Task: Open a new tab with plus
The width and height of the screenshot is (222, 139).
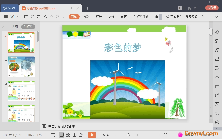Action: pyautogui.click(x=88, y=8)
